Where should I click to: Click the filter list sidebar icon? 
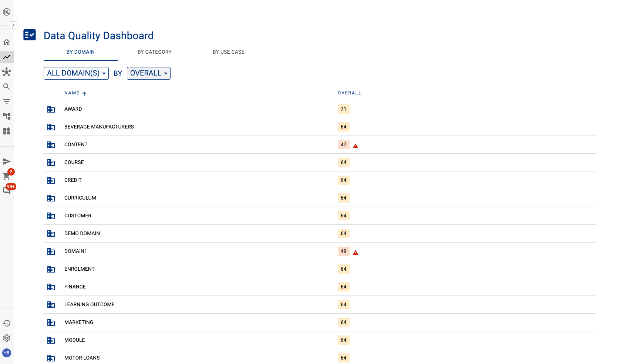click(x=7, y=101)
